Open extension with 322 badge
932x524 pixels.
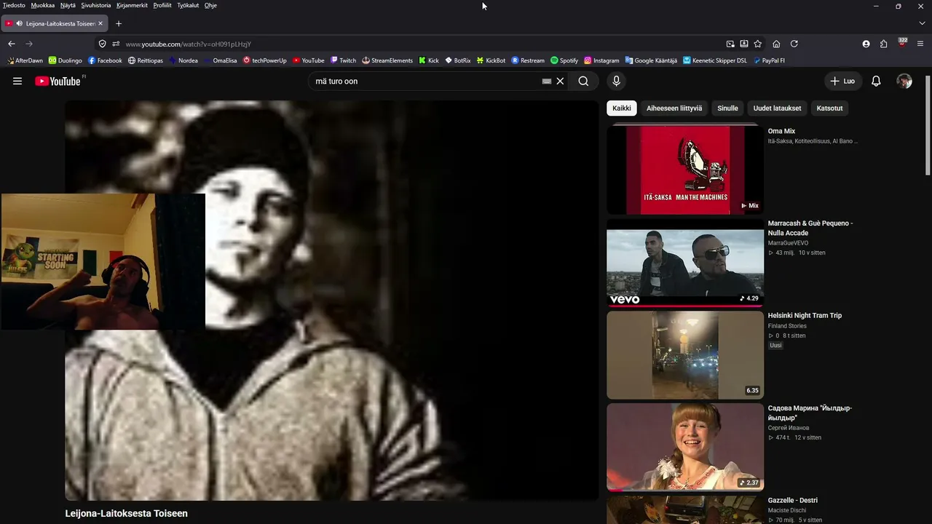point(902,43)
